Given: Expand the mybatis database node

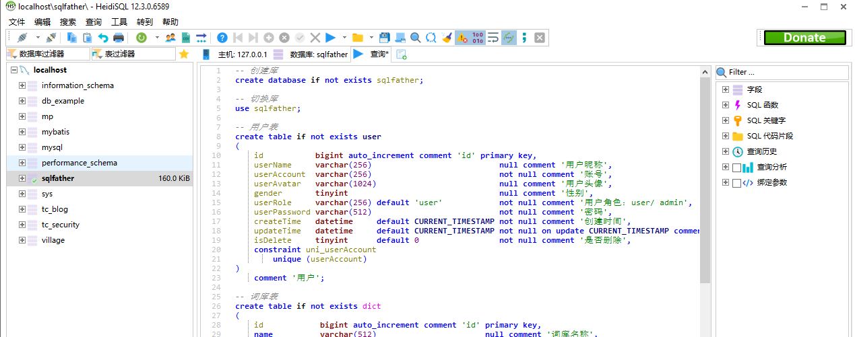Looking at the screenshot, I should coord(22,132).
